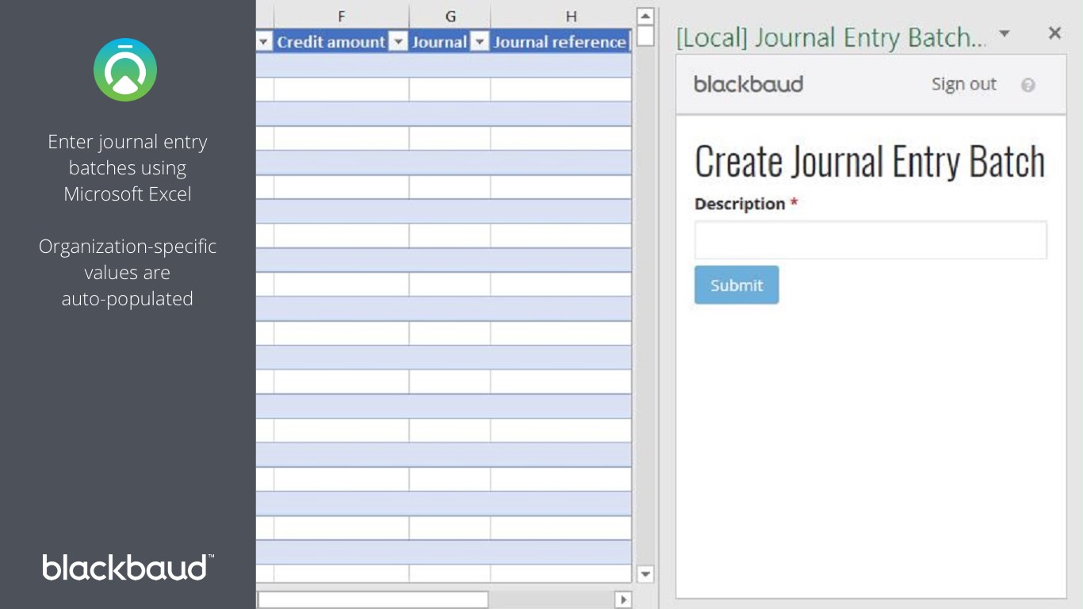This screenshot has height=609, width=1083.
Task: Click the vertical scrollbar up arrow
Action: (645, 16)
